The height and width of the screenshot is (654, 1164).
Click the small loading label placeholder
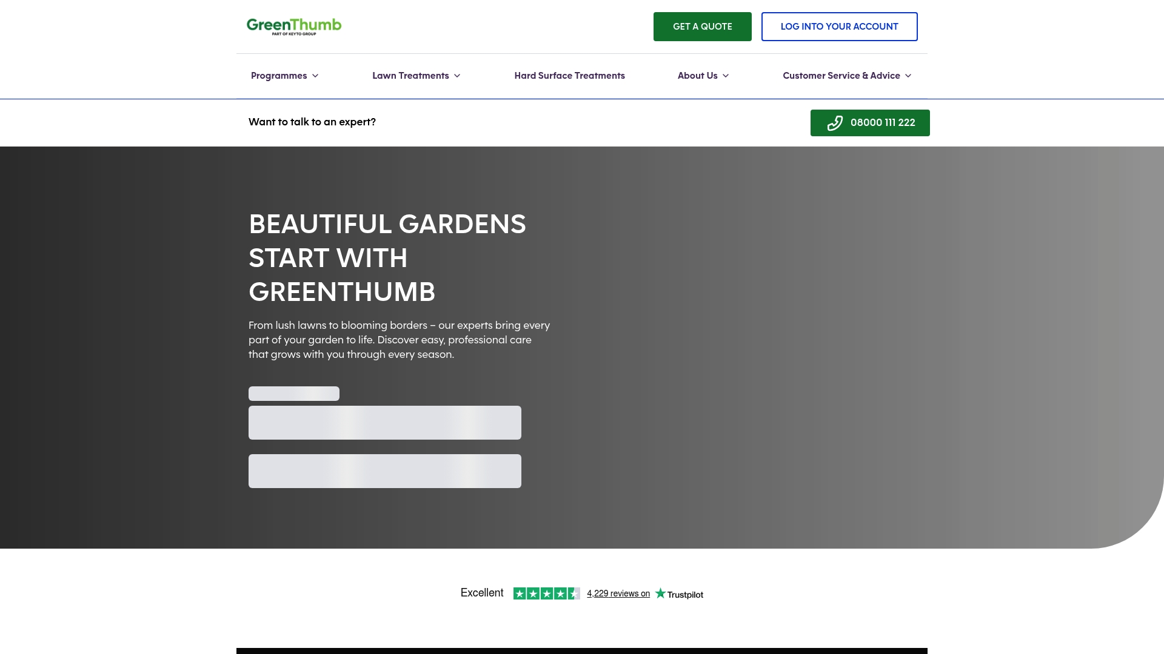tap(294, 394)
